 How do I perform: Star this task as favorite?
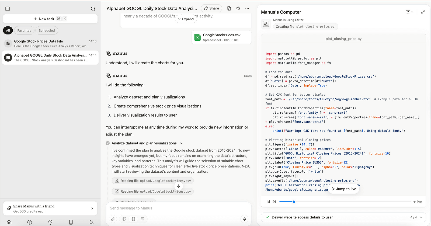(238, 8)
